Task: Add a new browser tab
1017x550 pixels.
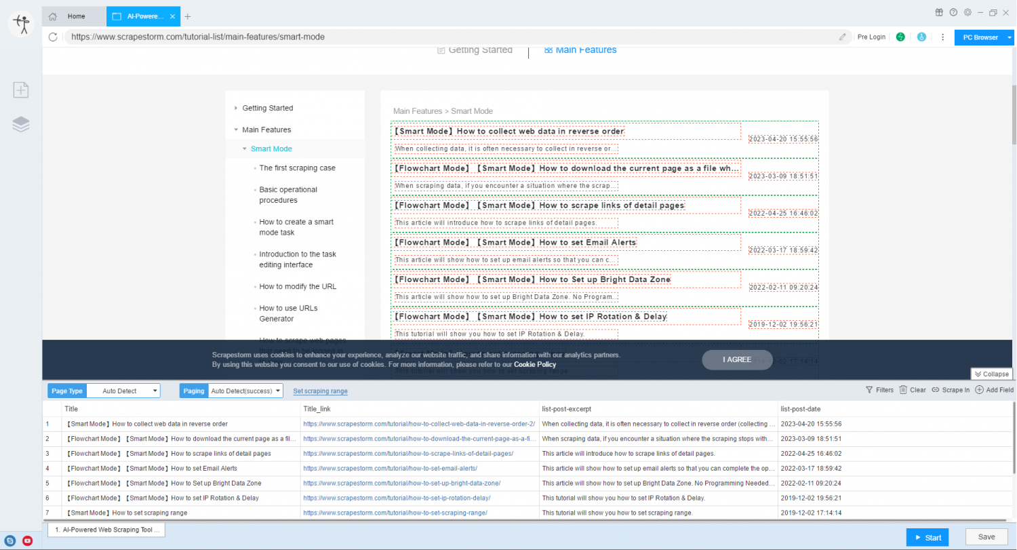Action: [x=188, y=16]
